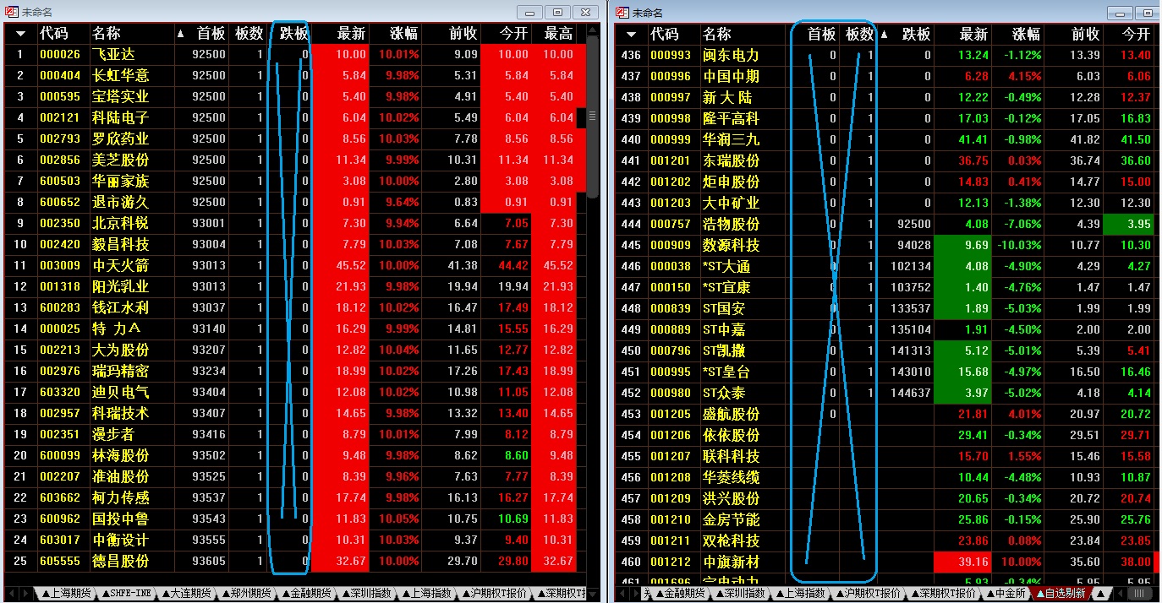Click the tab-scroll left arrow in the left window

14,593
